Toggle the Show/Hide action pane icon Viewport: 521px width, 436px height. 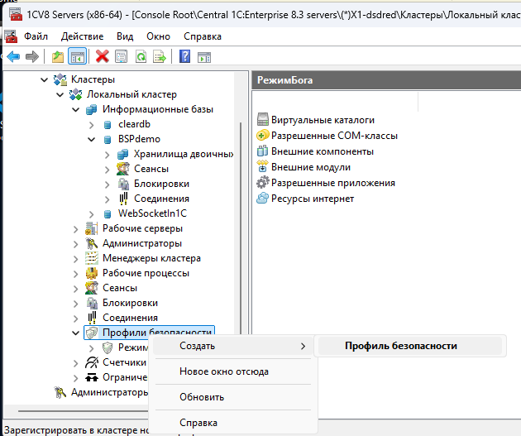pos(204,57)
